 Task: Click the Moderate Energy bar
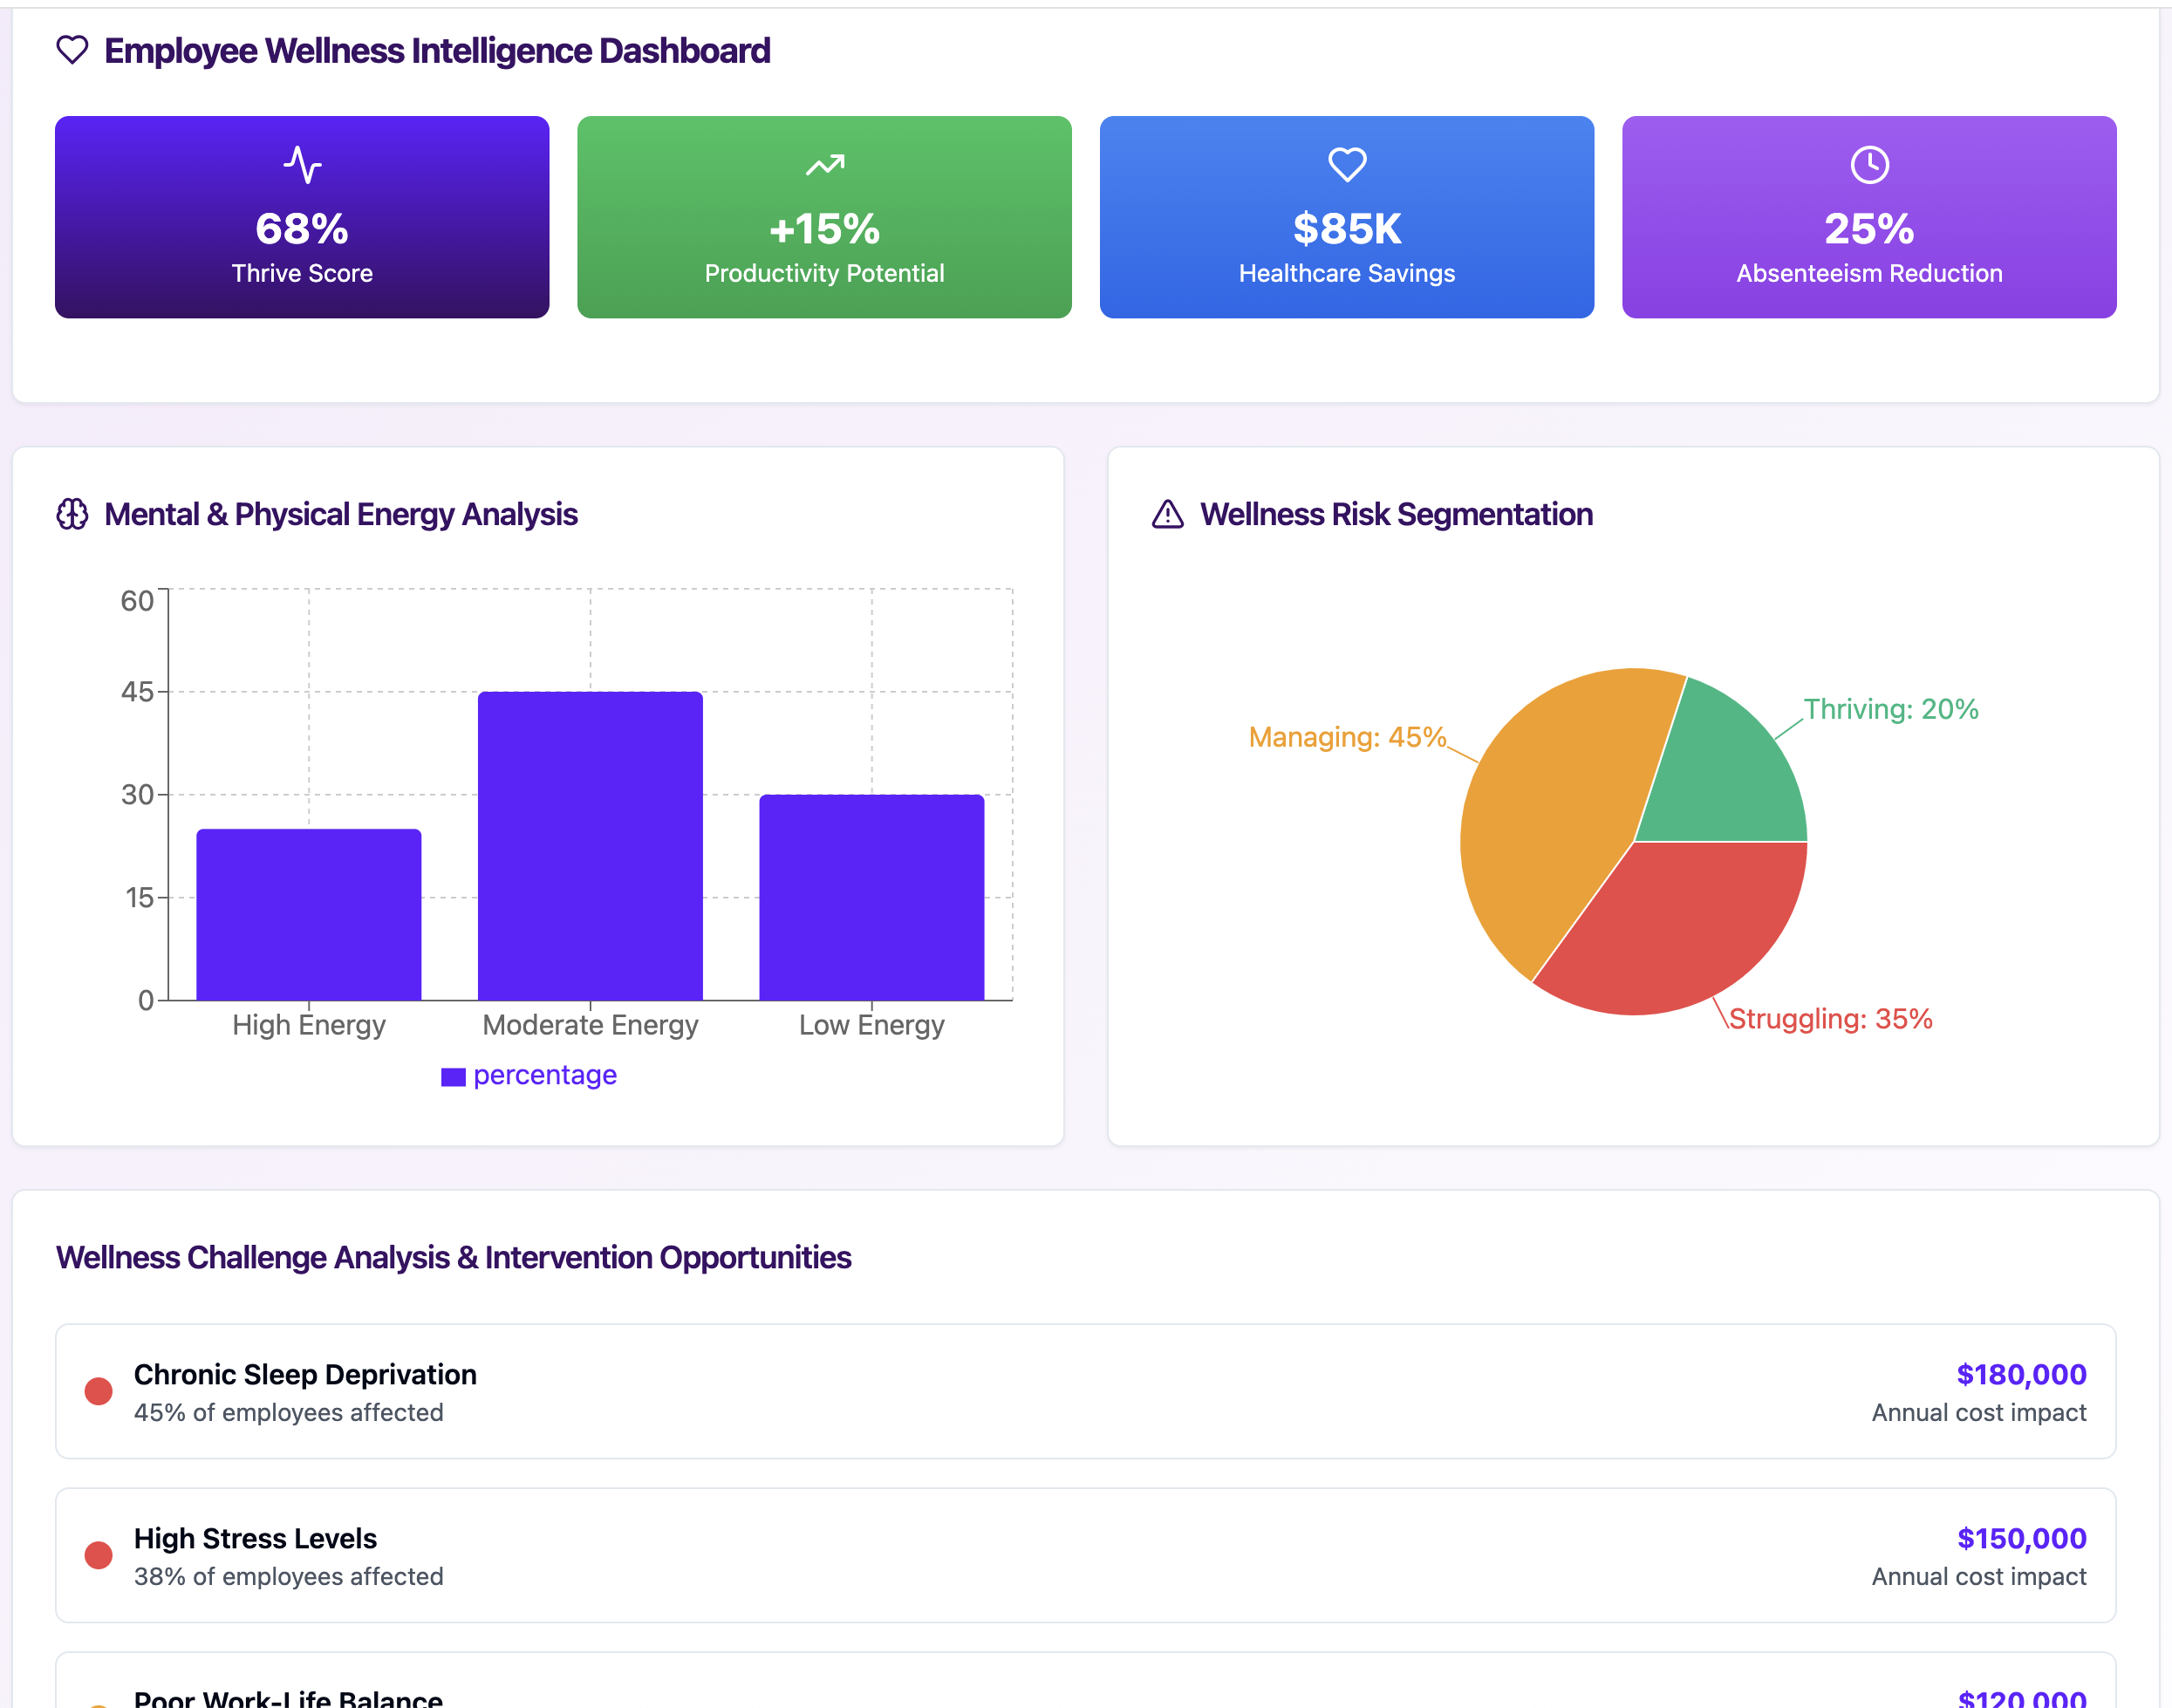(x=590, y=845)
